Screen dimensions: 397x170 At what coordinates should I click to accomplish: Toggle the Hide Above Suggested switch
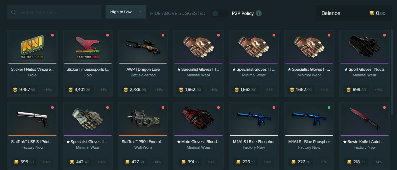219,13
